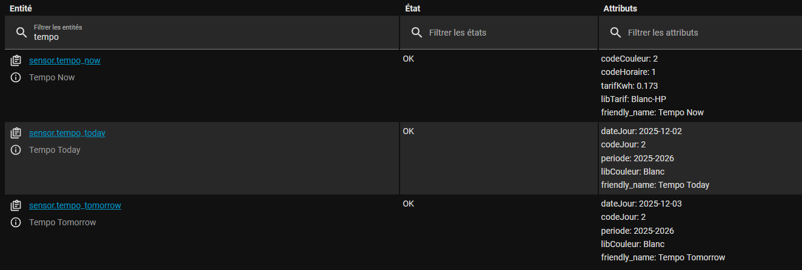Copy the sensor.tempo_now entity ID
Image resolution: width=802 pixels, height=270 pixels.
[x=16, y=60]
